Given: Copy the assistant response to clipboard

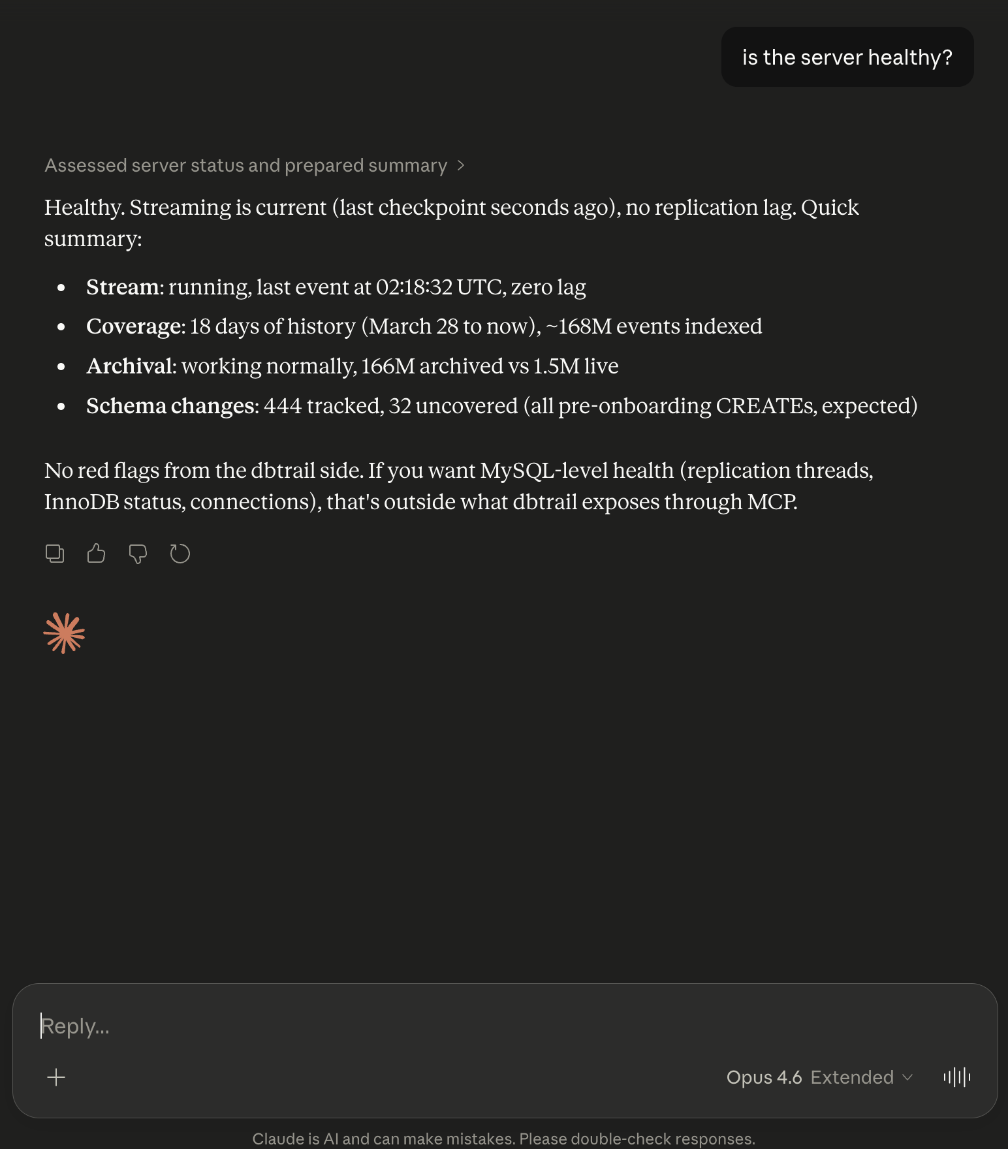Looking at the screenshot, I should pyautogui.click(x=55, y=554).
